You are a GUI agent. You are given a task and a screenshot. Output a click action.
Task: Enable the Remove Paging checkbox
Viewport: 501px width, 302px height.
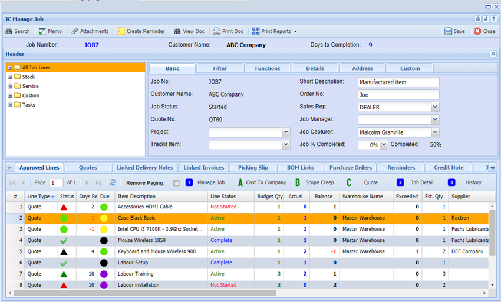pyautogui.click(x=176, y=183)
